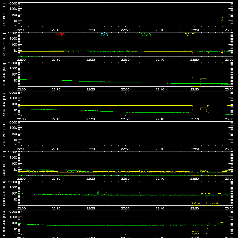This screenshot has height=238, width=238.
Task: Select the 2695 MHz [SFU] axis label
Action: [x=4, y=134]
